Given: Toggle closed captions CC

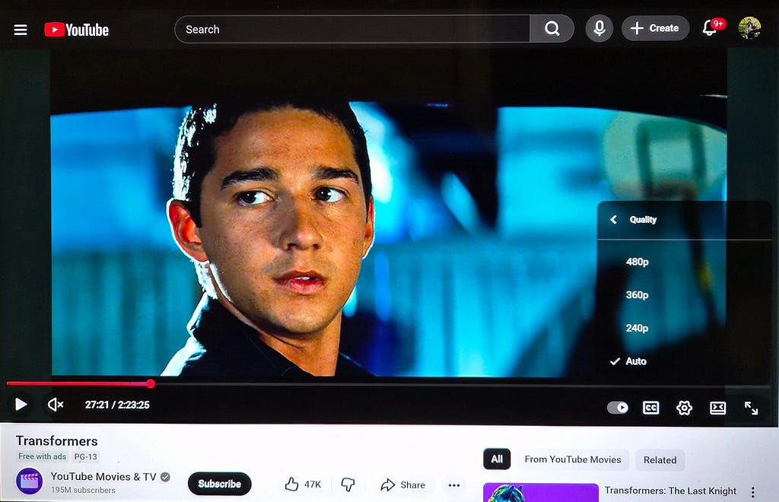Looking at the screenshot, I should (x=651, y=408).
